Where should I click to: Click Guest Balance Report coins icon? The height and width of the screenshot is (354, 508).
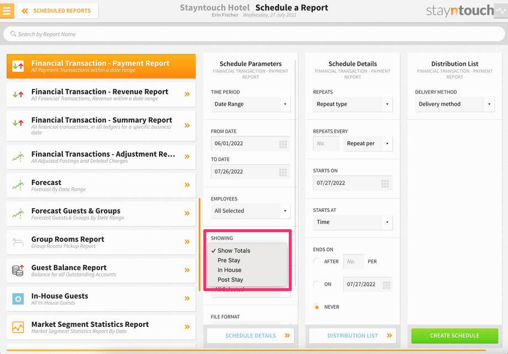point(18,270)
